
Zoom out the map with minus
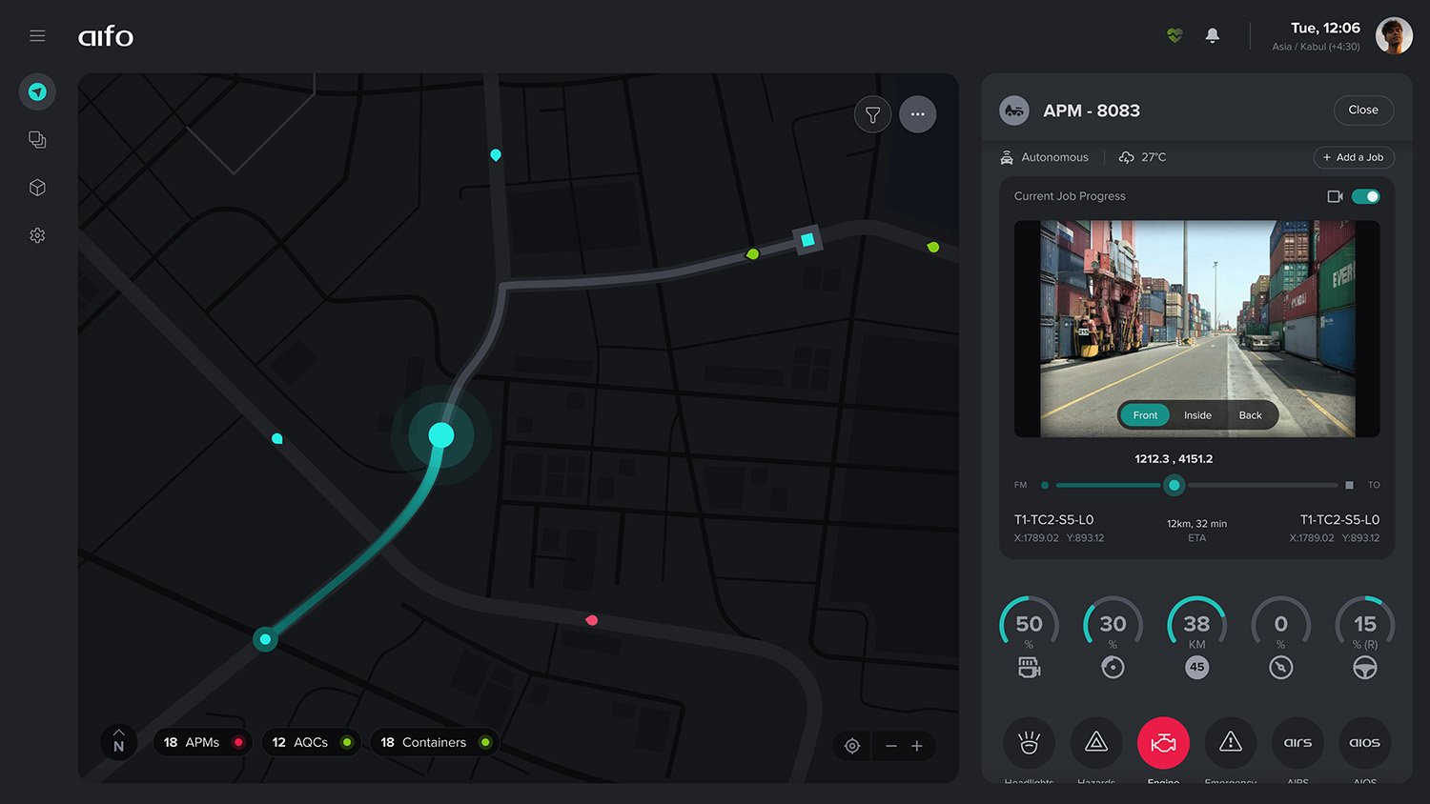(891, 746)
